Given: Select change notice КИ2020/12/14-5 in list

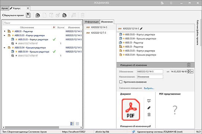Looking at the screenshot, I should [100, 27].
